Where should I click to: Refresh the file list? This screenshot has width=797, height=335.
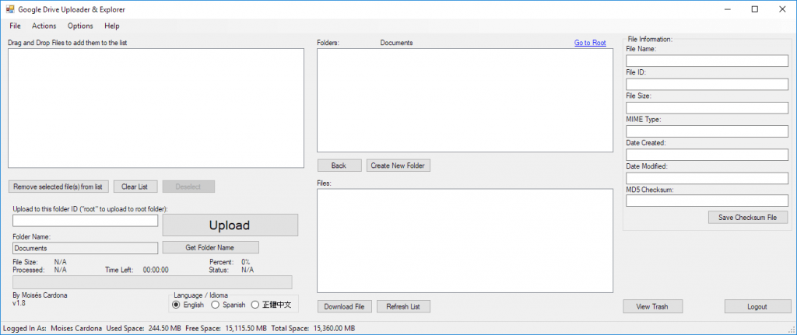pos(404,306)
